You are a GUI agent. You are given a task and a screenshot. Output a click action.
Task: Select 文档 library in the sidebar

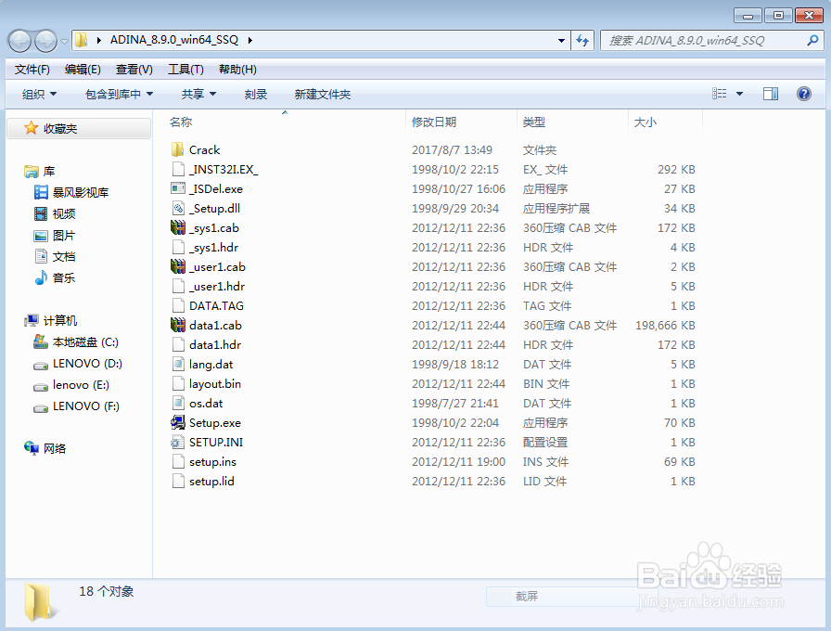pyautogui.click(x=64, y=256)
